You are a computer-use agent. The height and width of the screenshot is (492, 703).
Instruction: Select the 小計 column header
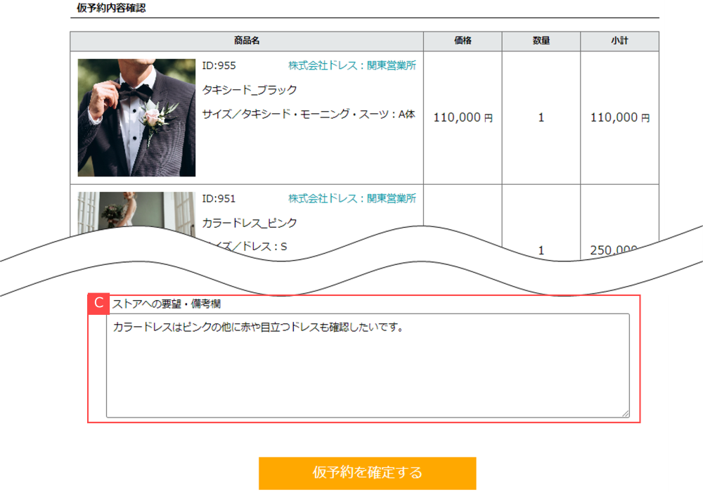pyautogui.click(x=619, y=40)
